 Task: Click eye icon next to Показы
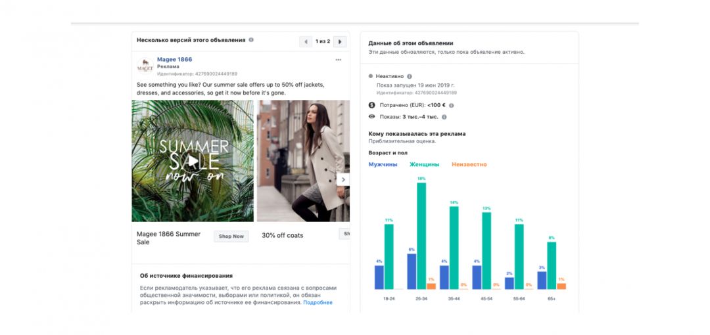click(x=371, y=116)
